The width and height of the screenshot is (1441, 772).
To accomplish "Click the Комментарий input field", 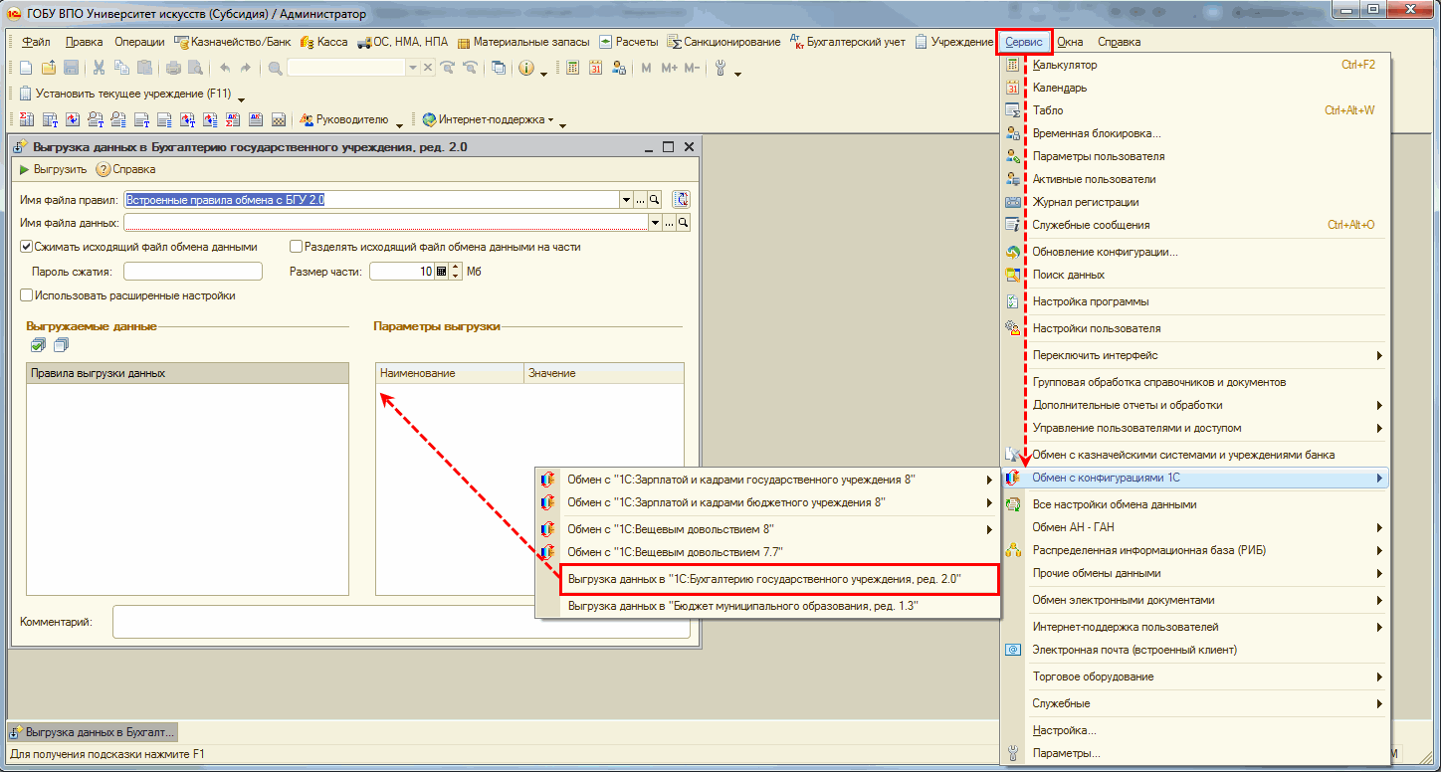I will coord(401,622).
